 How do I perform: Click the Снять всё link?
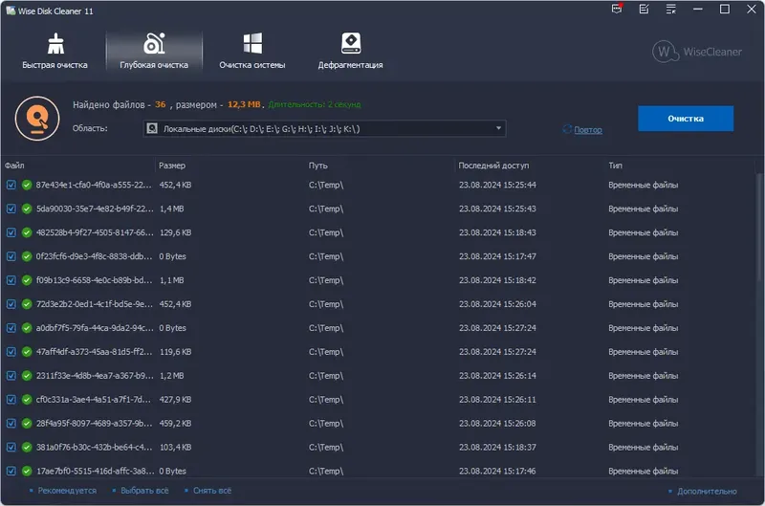(212, 491)
